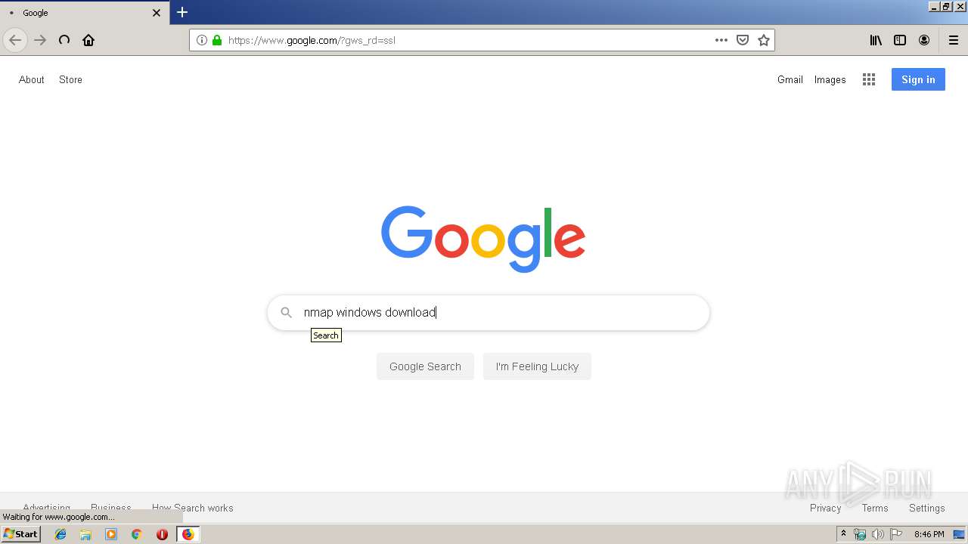Open page actions three-dot menu
The width and height of the screenshot is (968, 544).
pyautogui.click(x=721, y=40)
